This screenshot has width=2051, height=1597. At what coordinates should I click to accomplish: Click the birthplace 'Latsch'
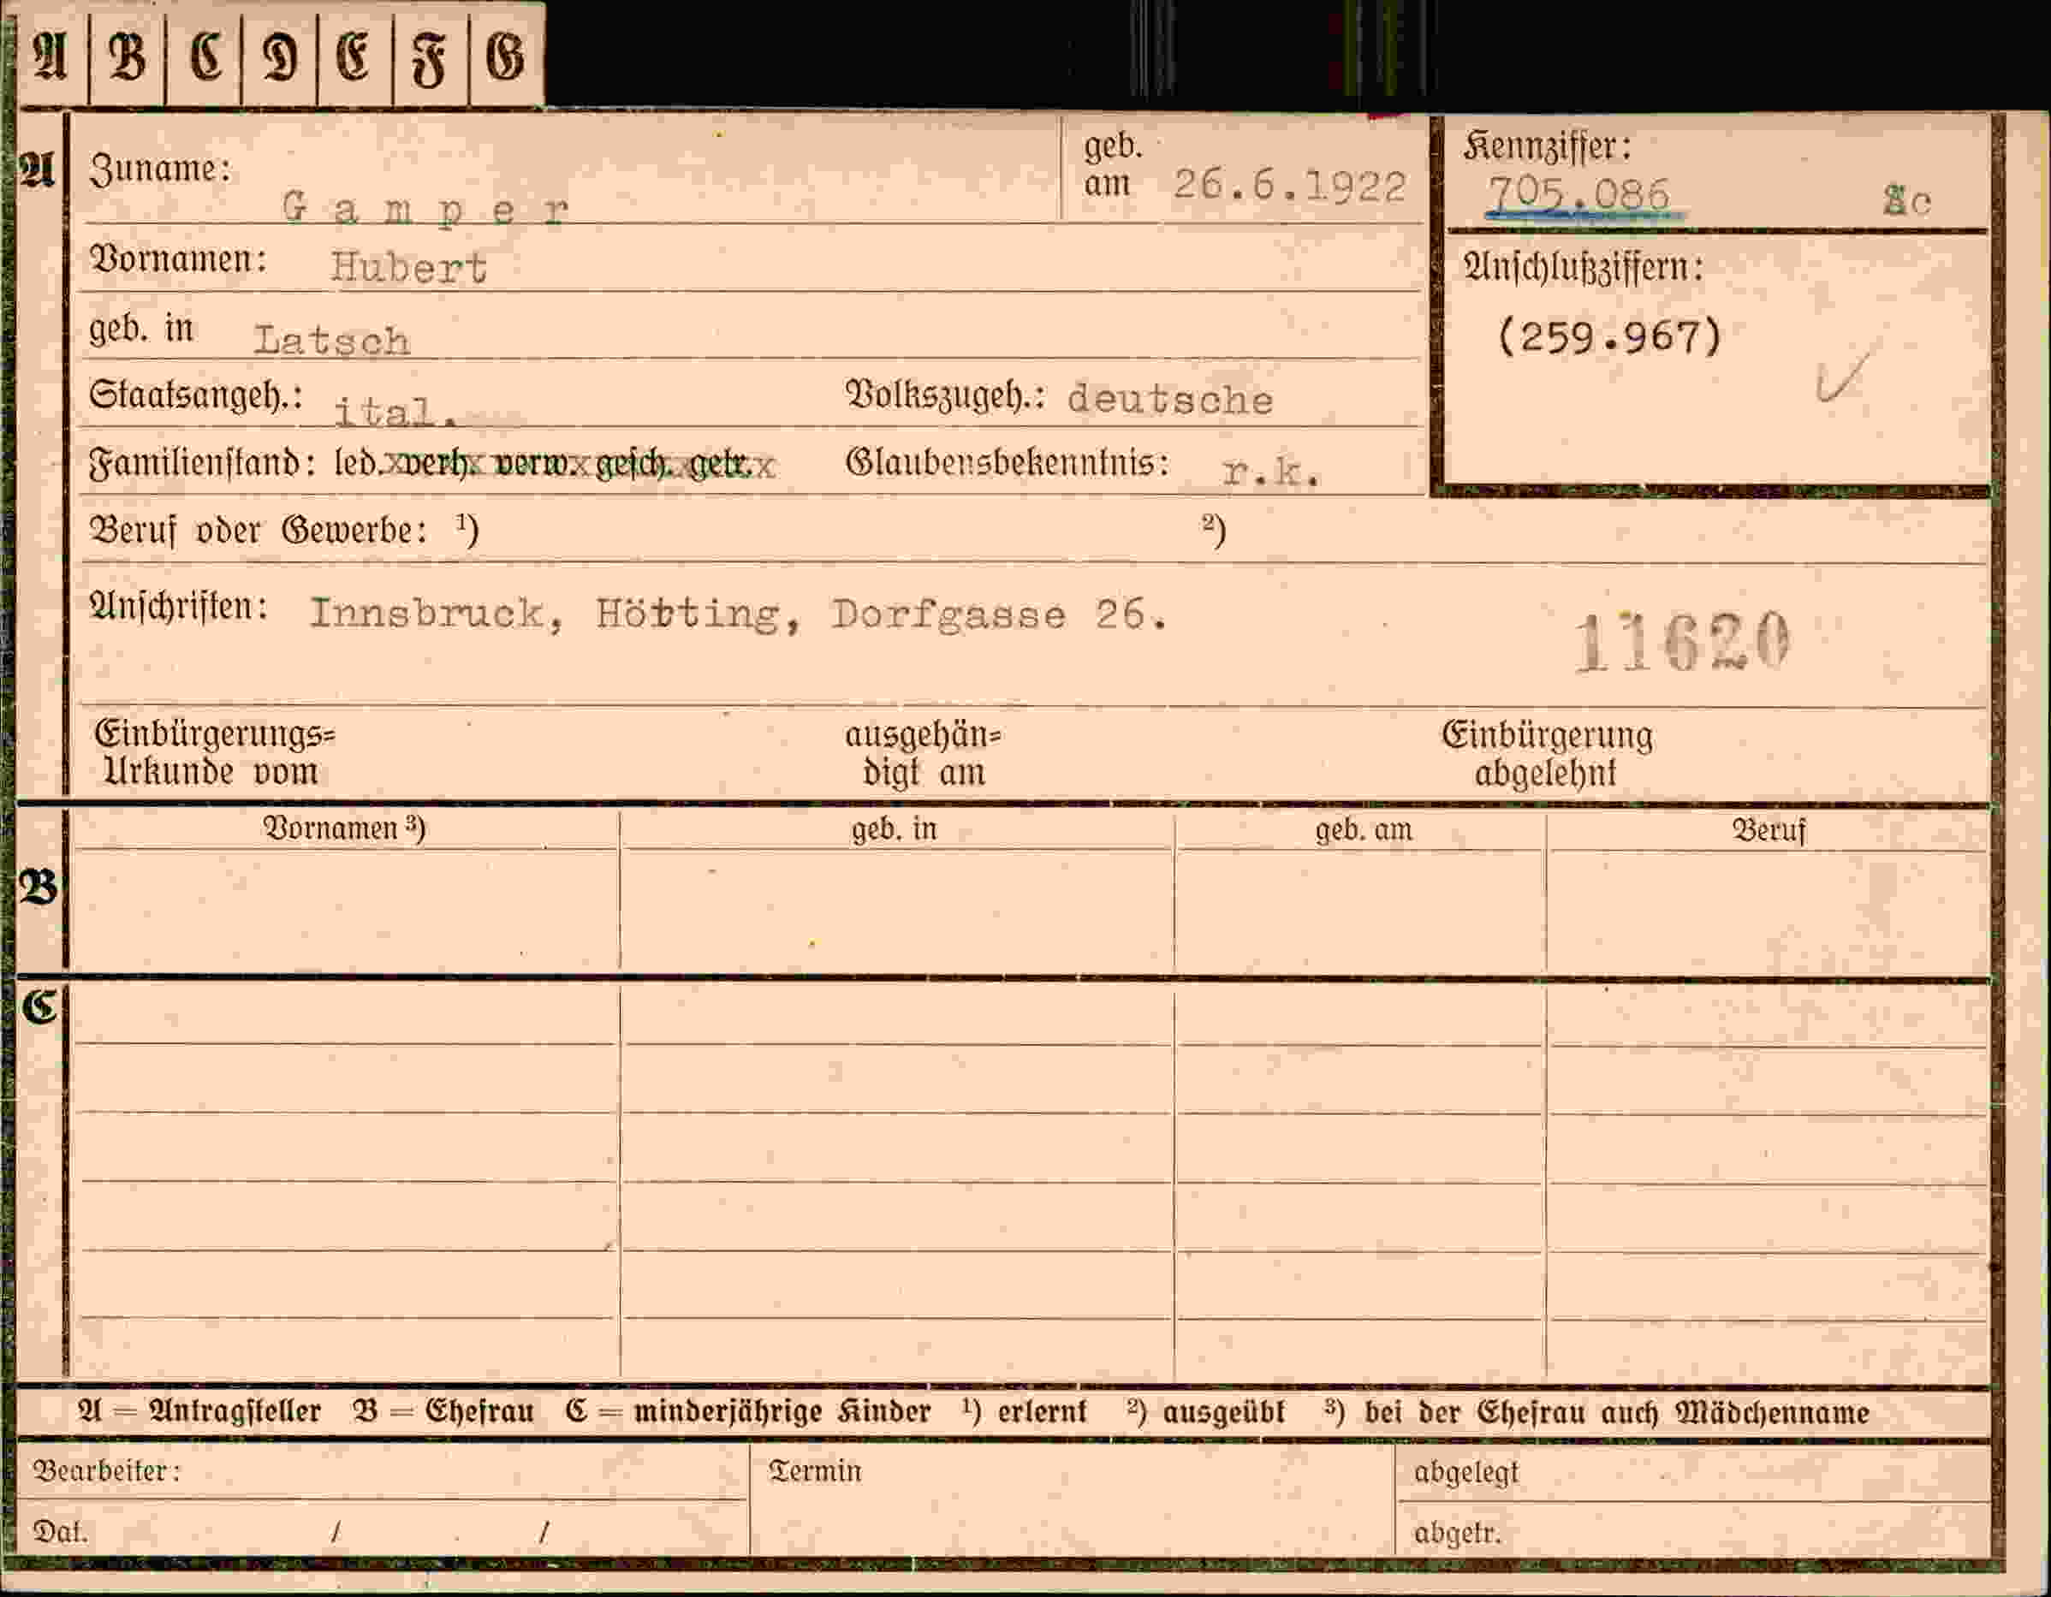(331, 340)
